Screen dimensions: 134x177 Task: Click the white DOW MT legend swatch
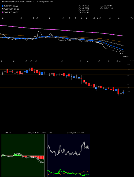[x=3, y=9]
